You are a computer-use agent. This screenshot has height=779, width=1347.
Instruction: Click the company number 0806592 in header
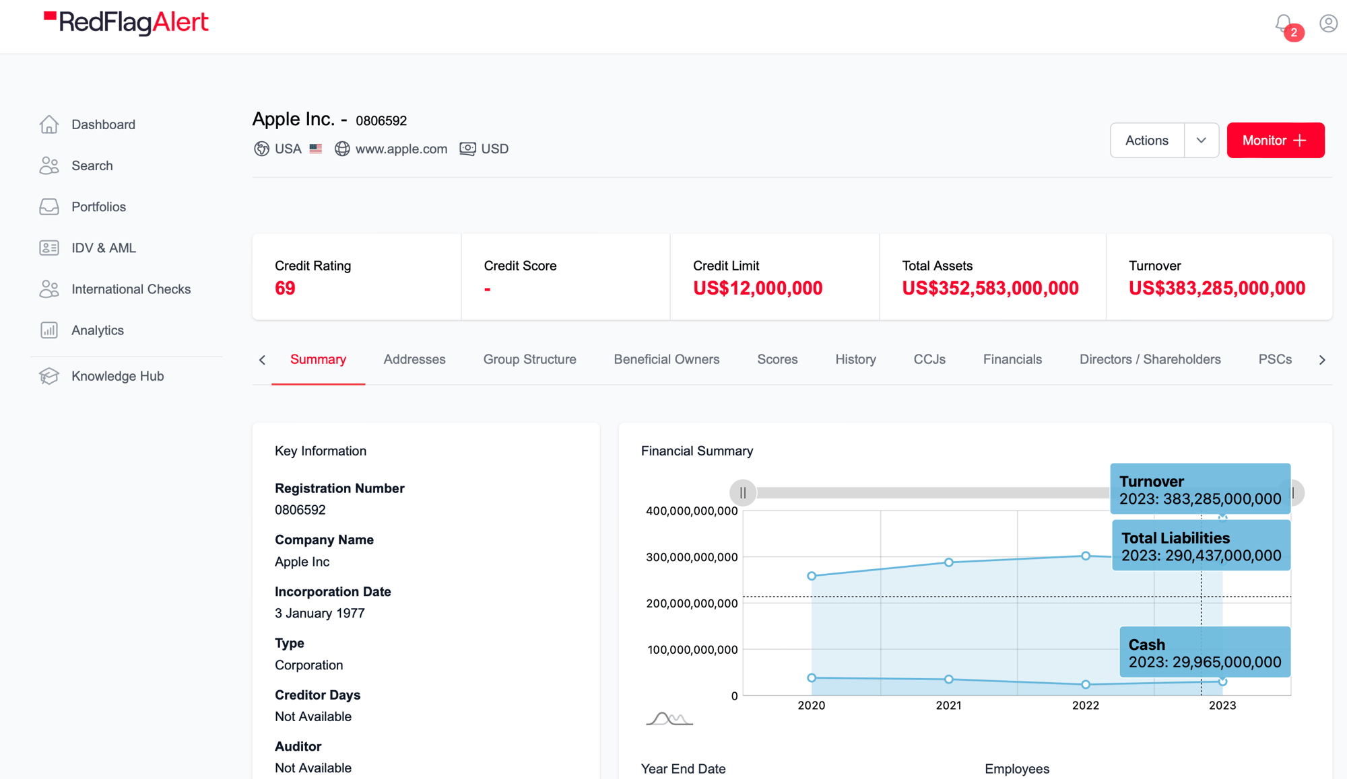point(381,121)
